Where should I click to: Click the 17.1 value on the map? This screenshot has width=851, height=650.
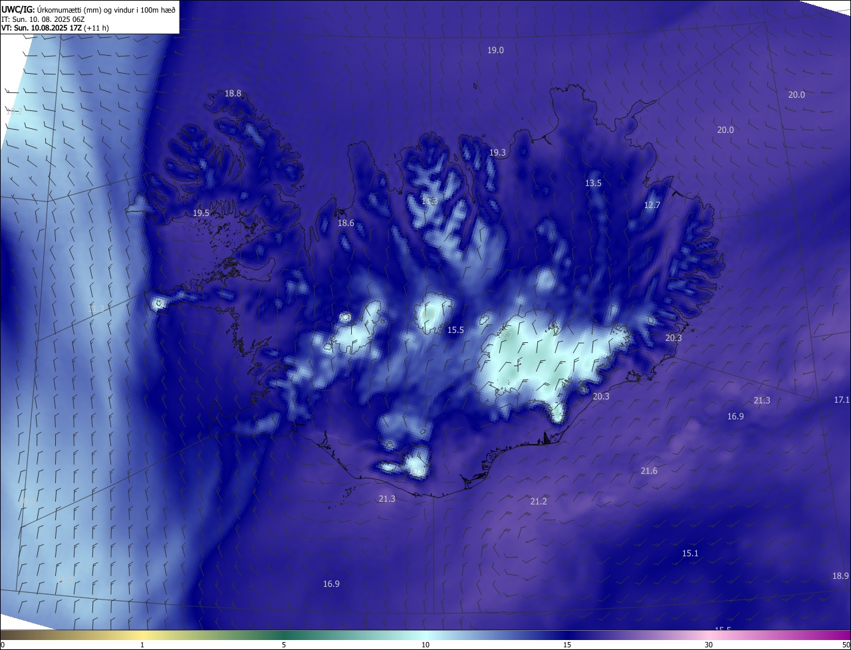(x=842, y=400)
